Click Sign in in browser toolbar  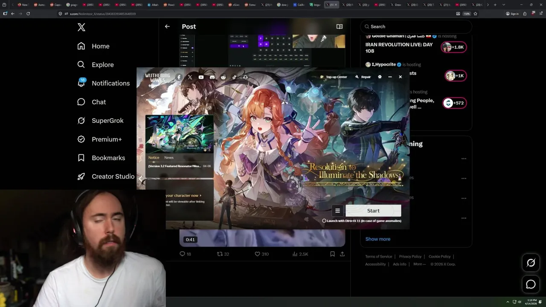(512, 14)
